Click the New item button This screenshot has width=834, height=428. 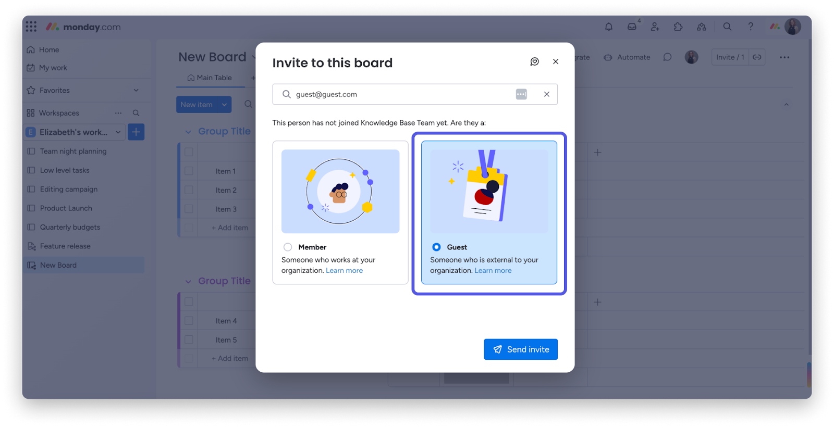197,105
